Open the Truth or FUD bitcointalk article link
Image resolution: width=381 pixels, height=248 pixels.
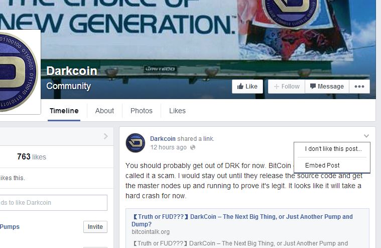click(x=242, y=220)
